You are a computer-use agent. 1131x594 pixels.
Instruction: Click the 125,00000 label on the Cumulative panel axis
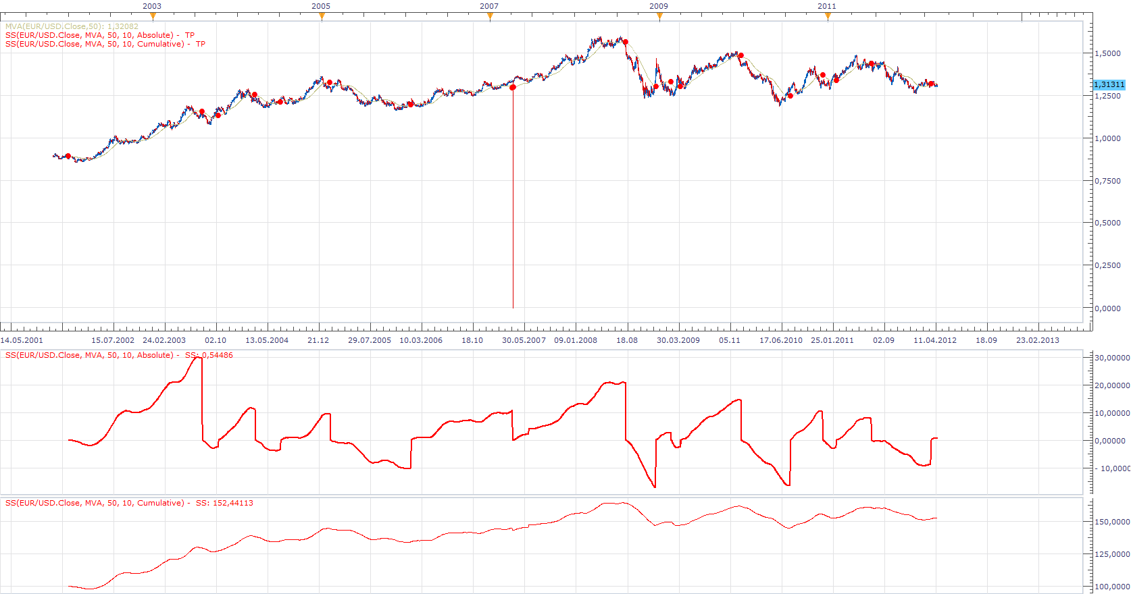(x=1112, y=554)
